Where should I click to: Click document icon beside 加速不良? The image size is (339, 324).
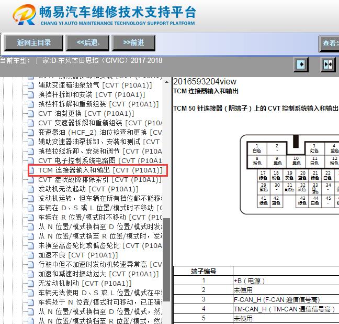31,255
